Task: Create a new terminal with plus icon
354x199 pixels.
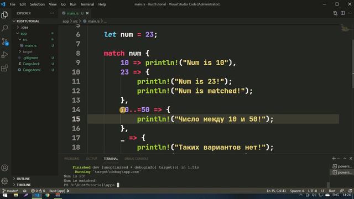Action: pyautogui.click(x=334, y=159)
